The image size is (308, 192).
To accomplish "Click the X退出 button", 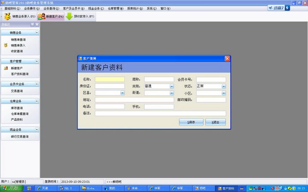I will (x=216, y=122).
